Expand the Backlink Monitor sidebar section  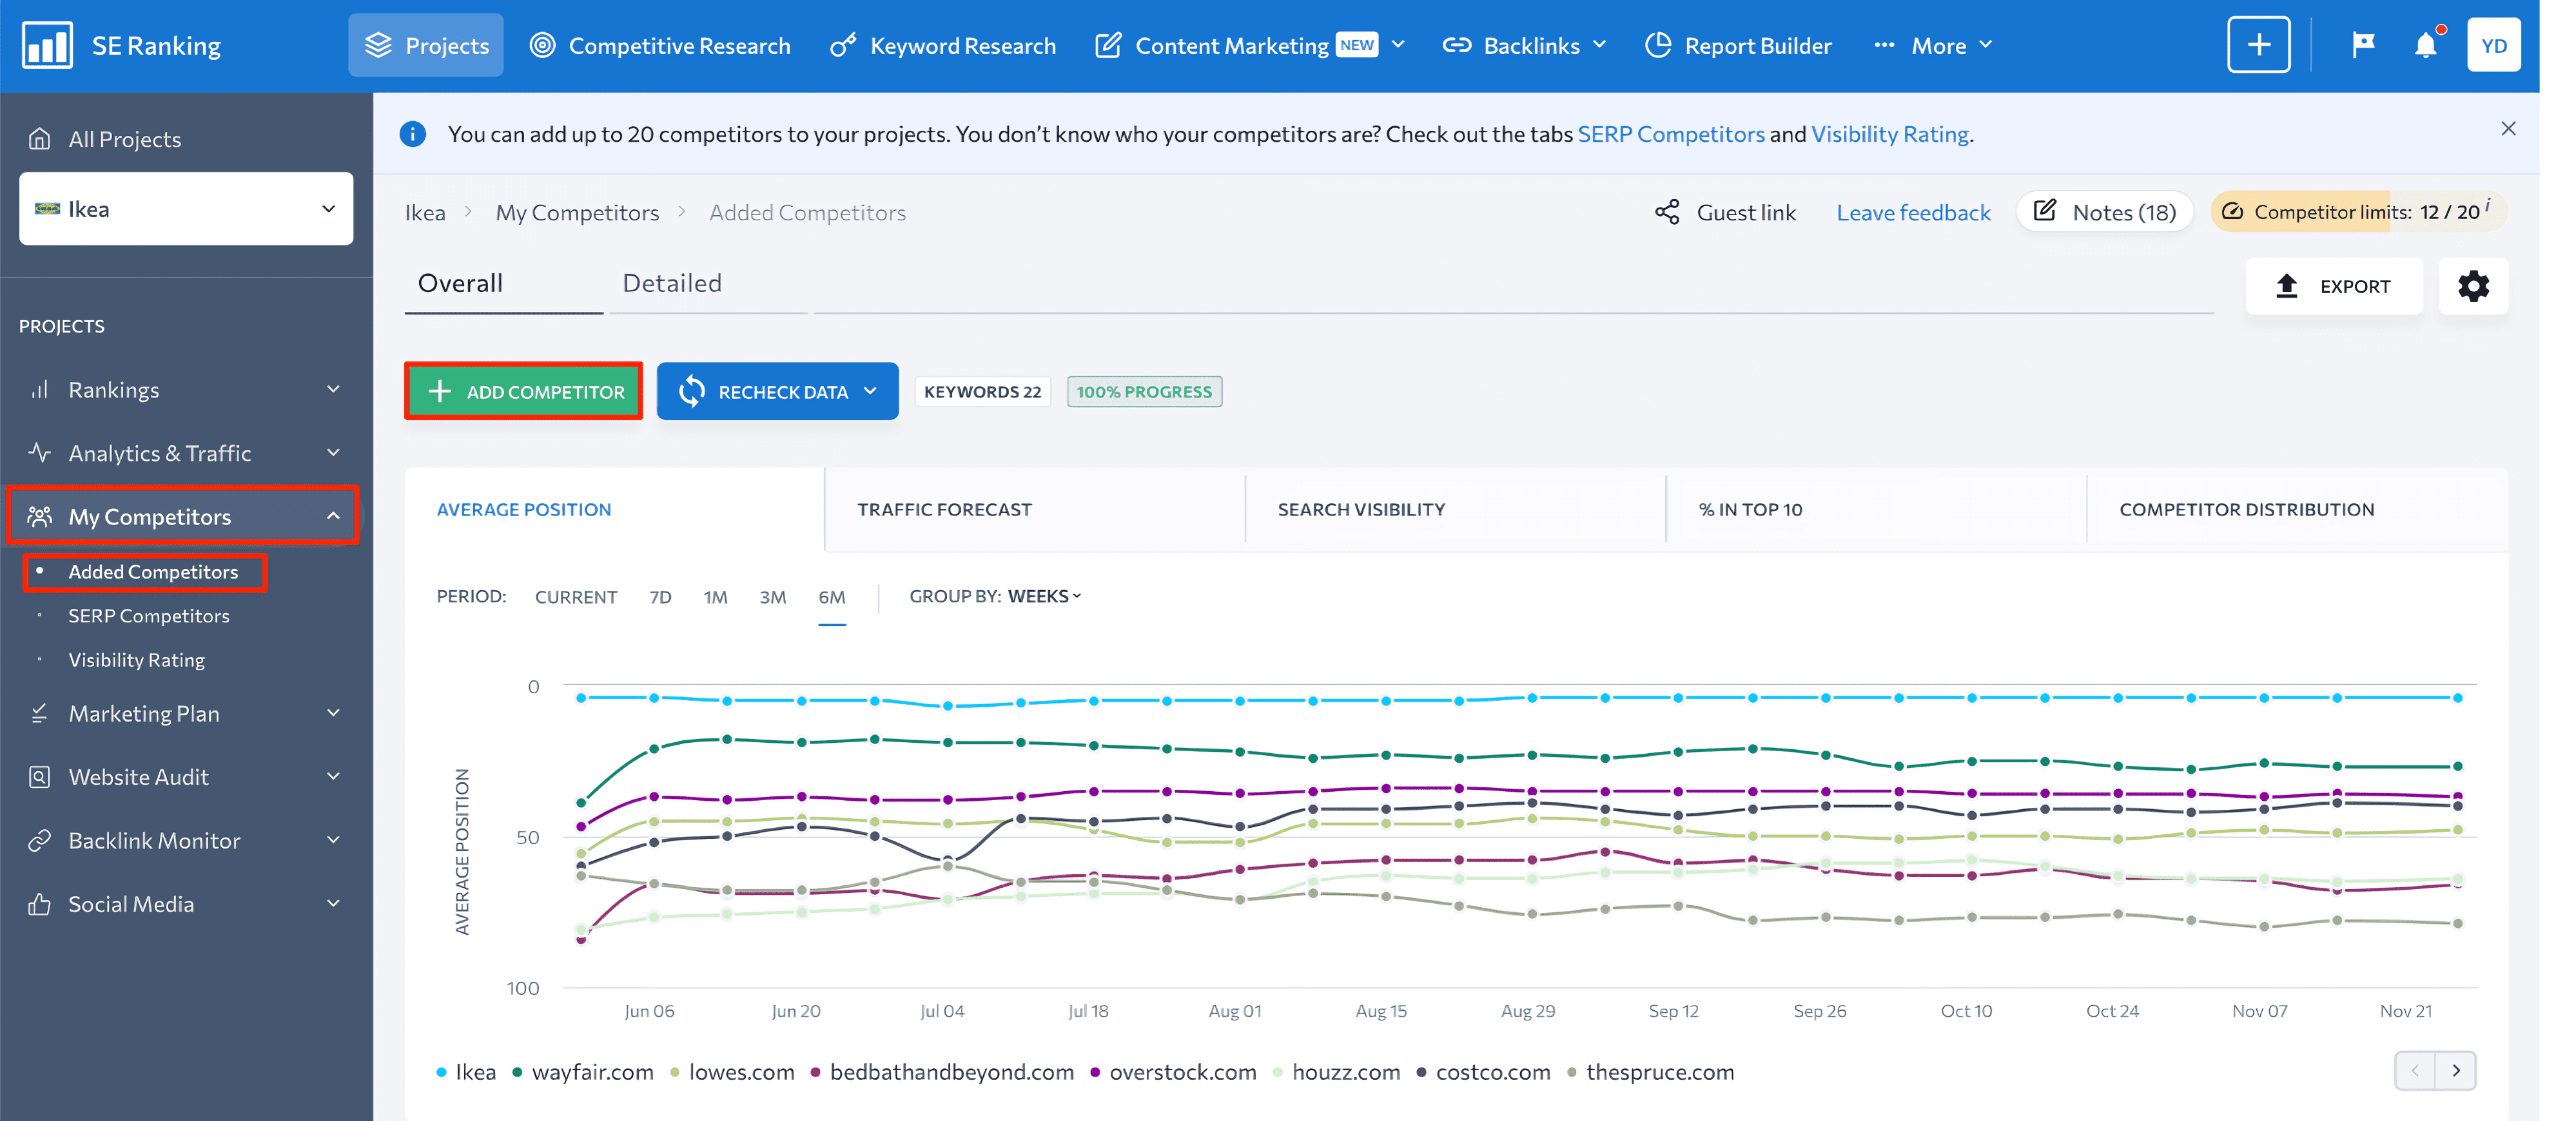coord(186,841)
